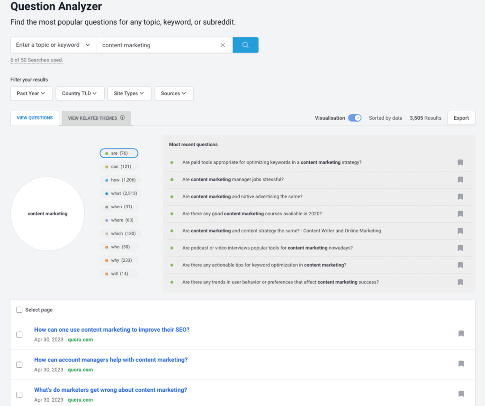Click quora.com under 'account managers help'
Image resolution: width=485 pixels, height=406 pixels.
(80, 370)
